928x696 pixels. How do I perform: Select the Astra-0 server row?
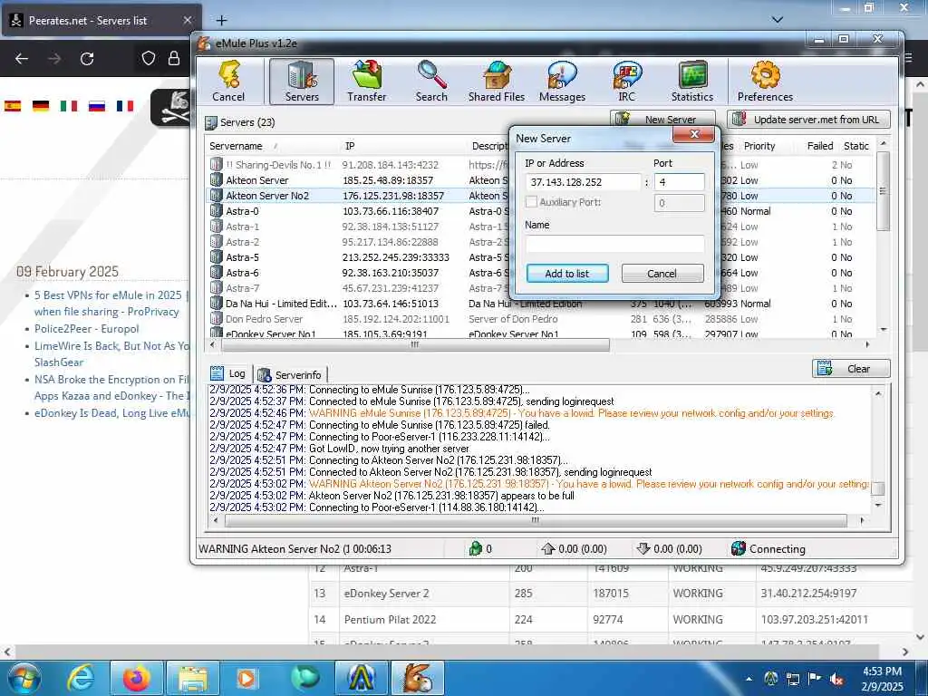pos(540,210)
